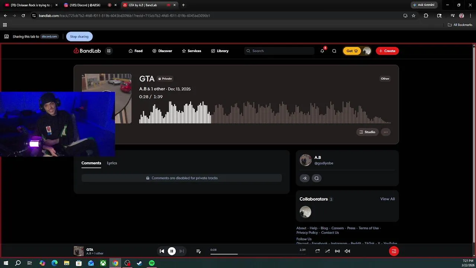Click the yellow Get membership button
The height and width of the screenshot is (268, 476).
click(352, 51)
